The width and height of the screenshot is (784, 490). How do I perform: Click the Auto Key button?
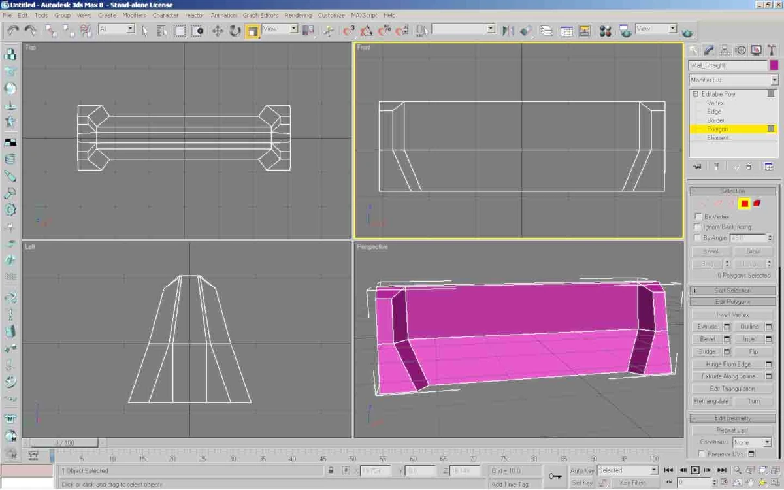pos(581,470)
